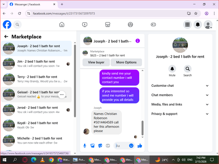Screen dimensions: 219x164
Task: Choose a GIF icon
Action: point(108,146)
